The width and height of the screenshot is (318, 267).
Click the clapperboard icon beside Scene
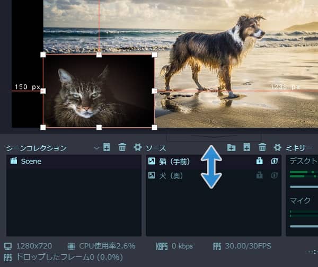(x=14, y=161)
